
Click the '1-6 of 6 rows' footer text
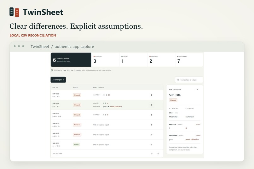click(57, 154)
